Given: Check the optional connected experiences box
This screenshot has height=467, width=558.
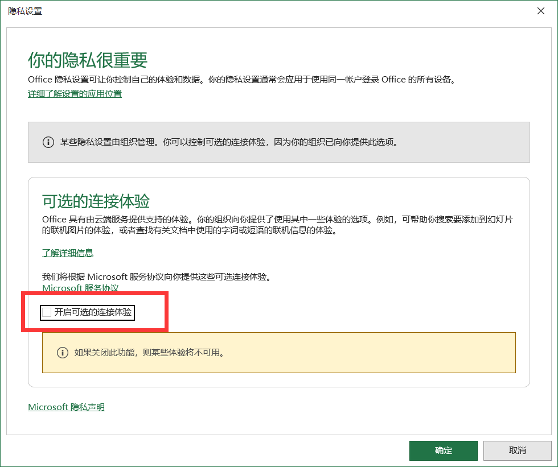Looking at the screenshot, I should pyautogui.click(x=46, y=312).
